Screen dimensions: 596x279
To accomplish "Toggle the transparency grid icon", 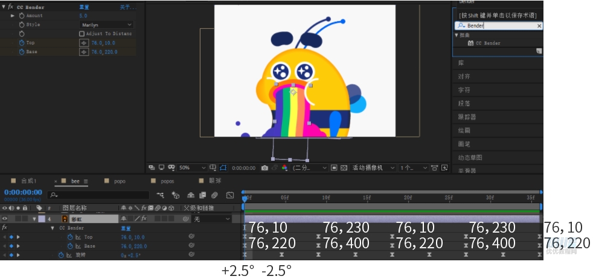I will (344, 168).
